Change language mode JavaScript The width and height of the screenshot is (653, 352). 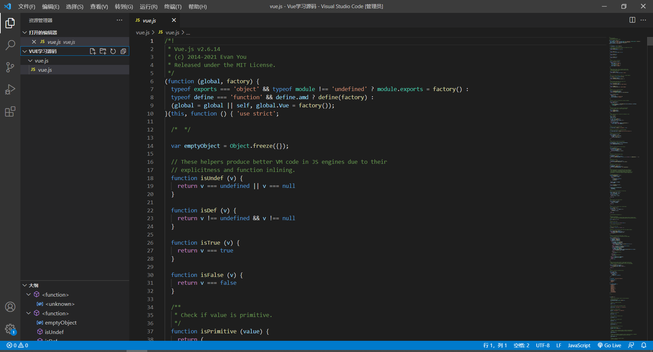click(579, 345)
